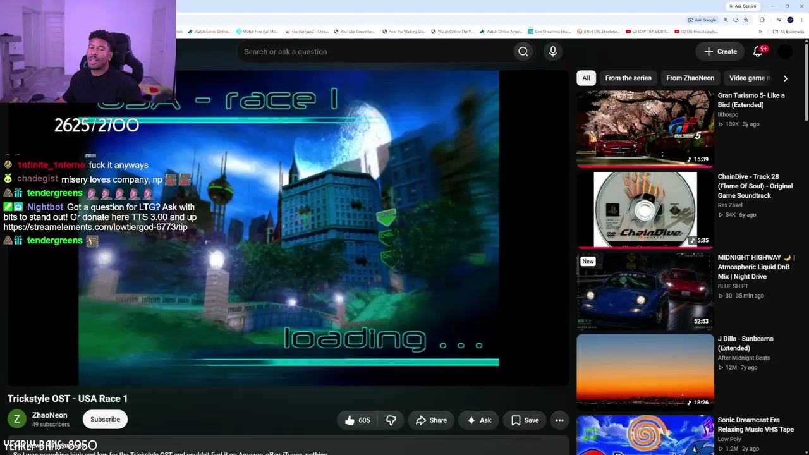
Task: Click MIDNIGHT HIGHWAY Atmospheric Liquid DnB title
Action: [x=756, y=267]
